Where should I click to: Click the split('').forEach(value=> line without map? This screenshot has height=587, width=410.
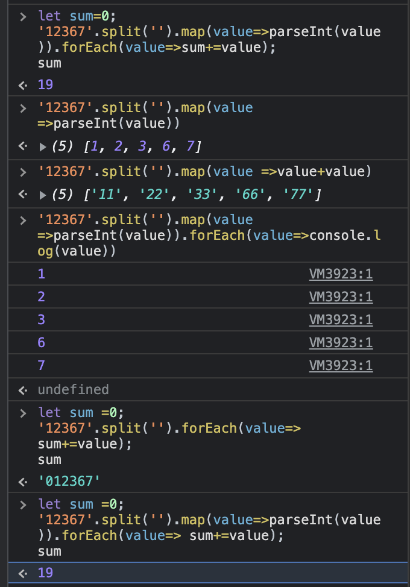(x=169, y=428)
